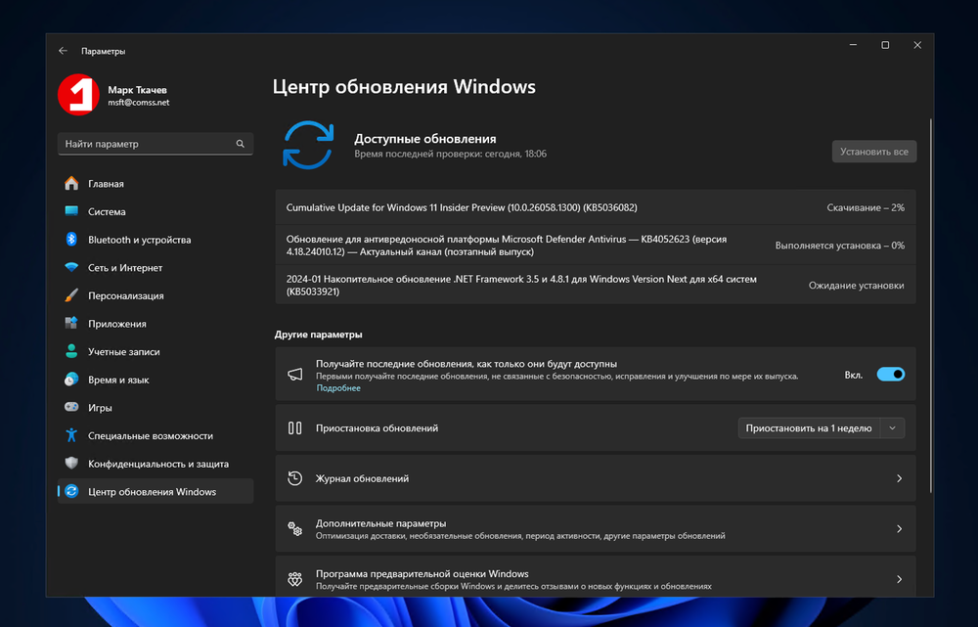Click Приостановить на 1 неделю button
The image size is (978, 627).
tap(809, 428)
